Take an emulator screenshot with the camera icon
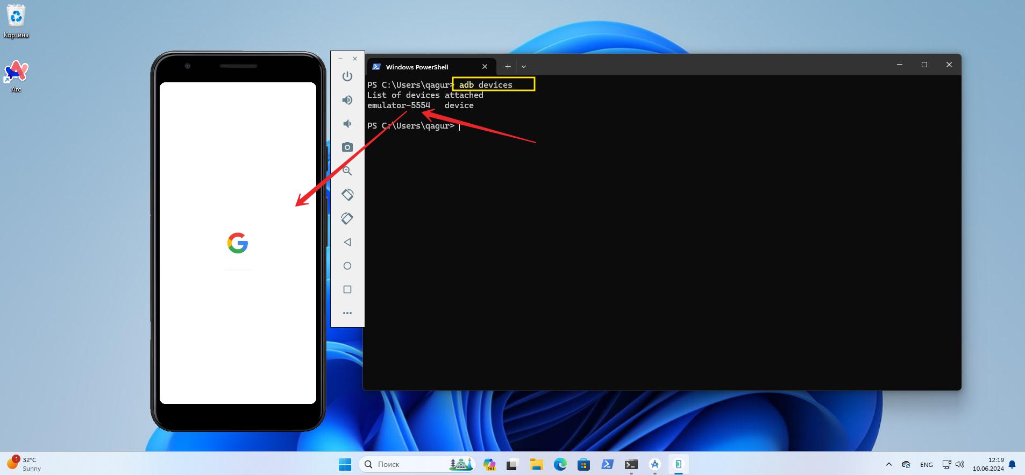This screenshot has height=475, width=1025. (x=347, y=147)
